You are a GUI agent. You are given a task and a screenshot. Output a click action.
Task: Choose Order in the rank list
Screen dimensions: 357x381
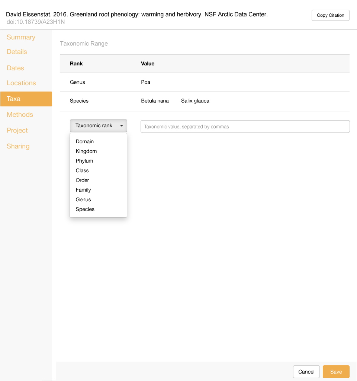pos(82,180)
